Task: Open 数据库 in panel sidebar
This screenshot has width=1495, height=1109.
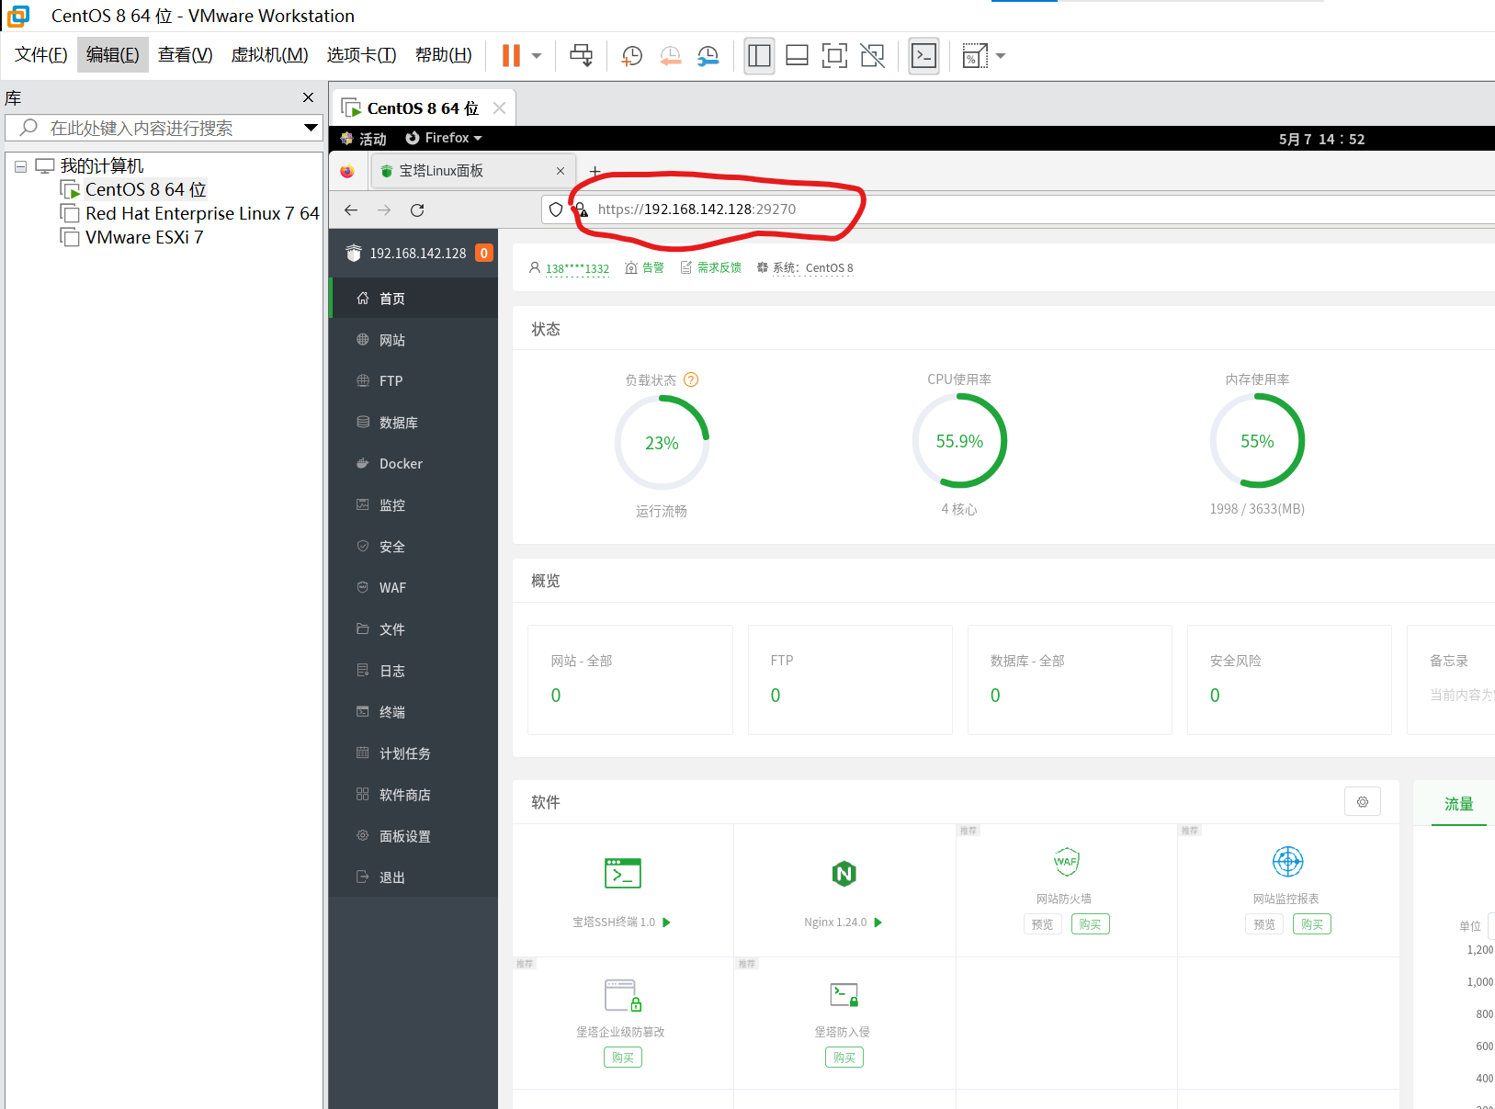Action: pyautogui.click(x=413, y=423)
